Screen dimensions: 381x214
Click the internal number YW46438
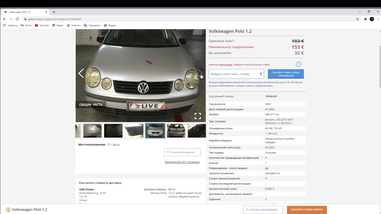click(x=271, y=96)
